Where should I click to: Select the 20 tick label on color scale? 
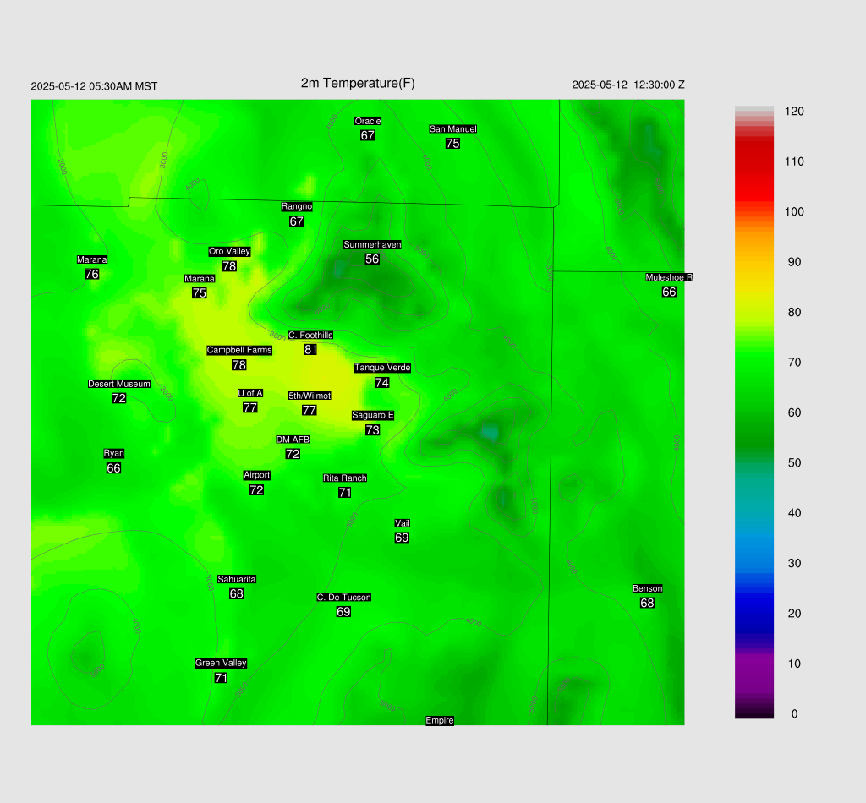(794, 614)
